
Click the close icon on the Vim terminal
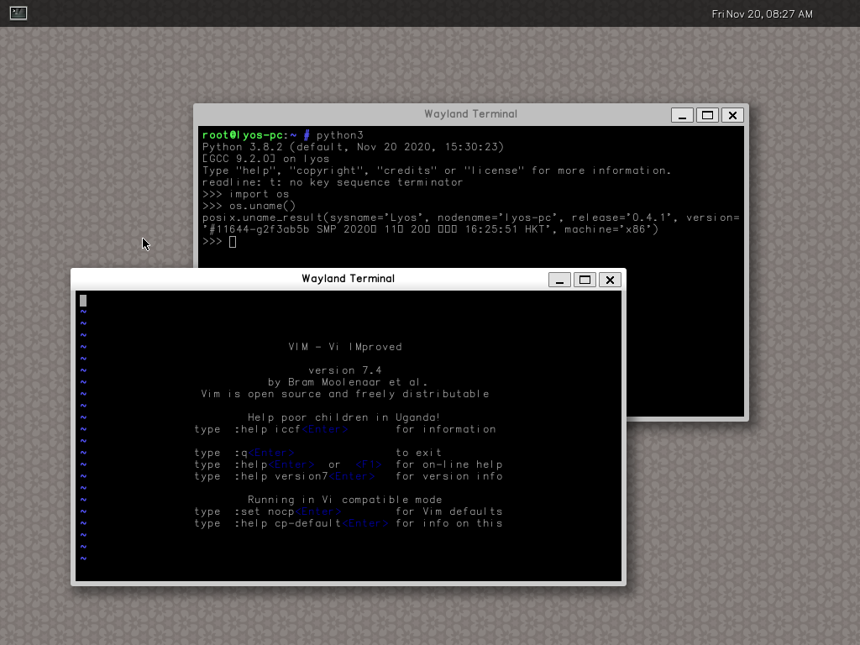point(610,280)
